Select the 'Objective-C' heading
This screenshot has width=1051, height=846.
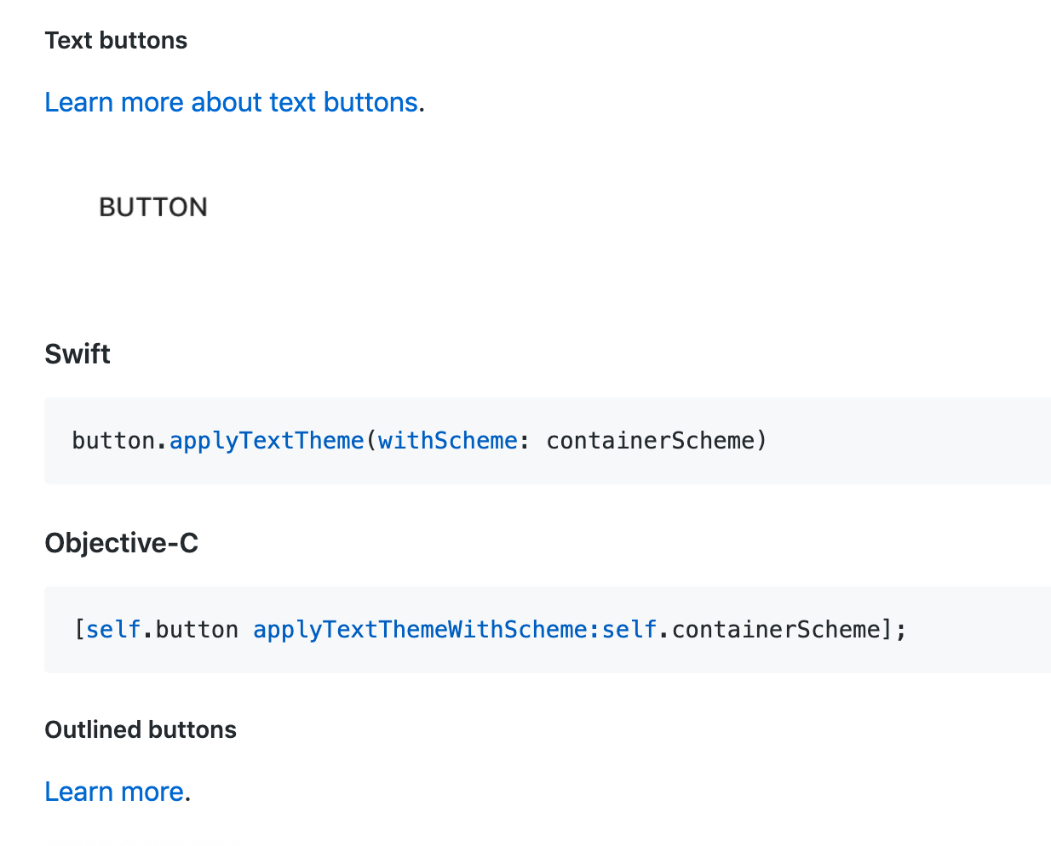(122, 543)
